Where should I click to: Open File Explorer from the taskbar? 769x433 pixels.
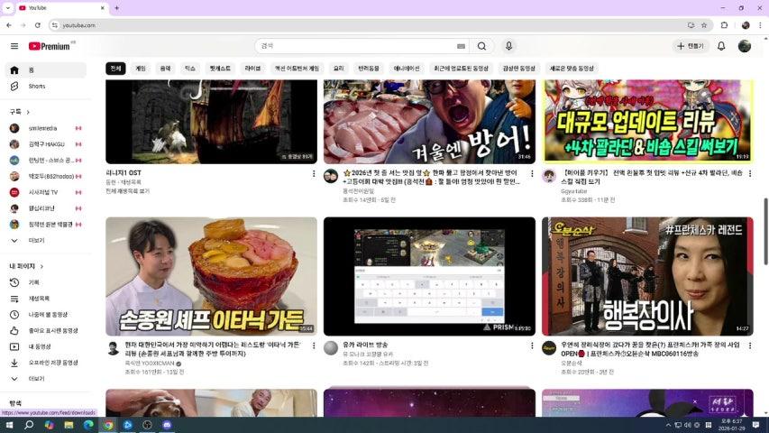pos(69,425)
